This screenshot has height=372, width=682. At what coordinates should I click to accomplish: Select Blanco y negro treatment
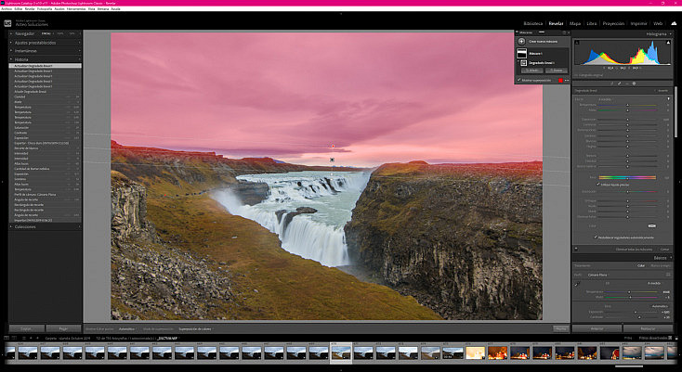(x=661, y=265)
